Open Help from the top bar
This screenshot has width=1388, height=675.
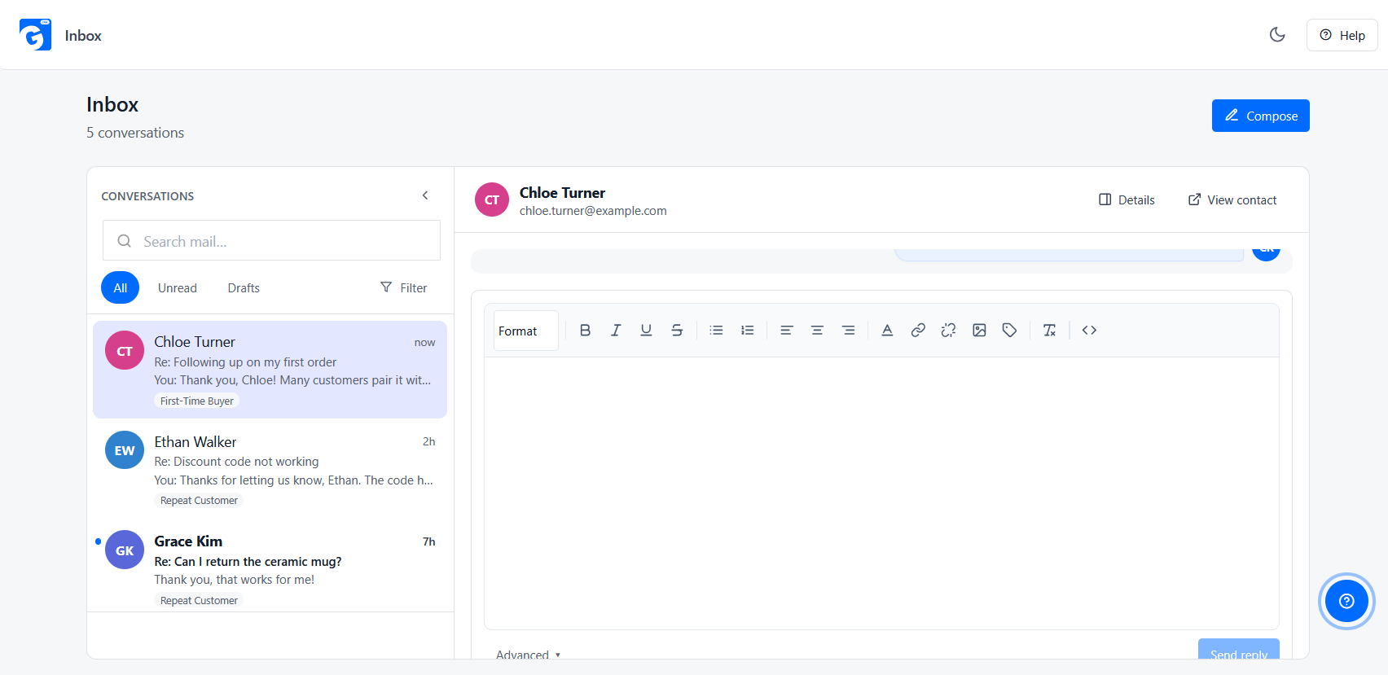click(1342, 35)
